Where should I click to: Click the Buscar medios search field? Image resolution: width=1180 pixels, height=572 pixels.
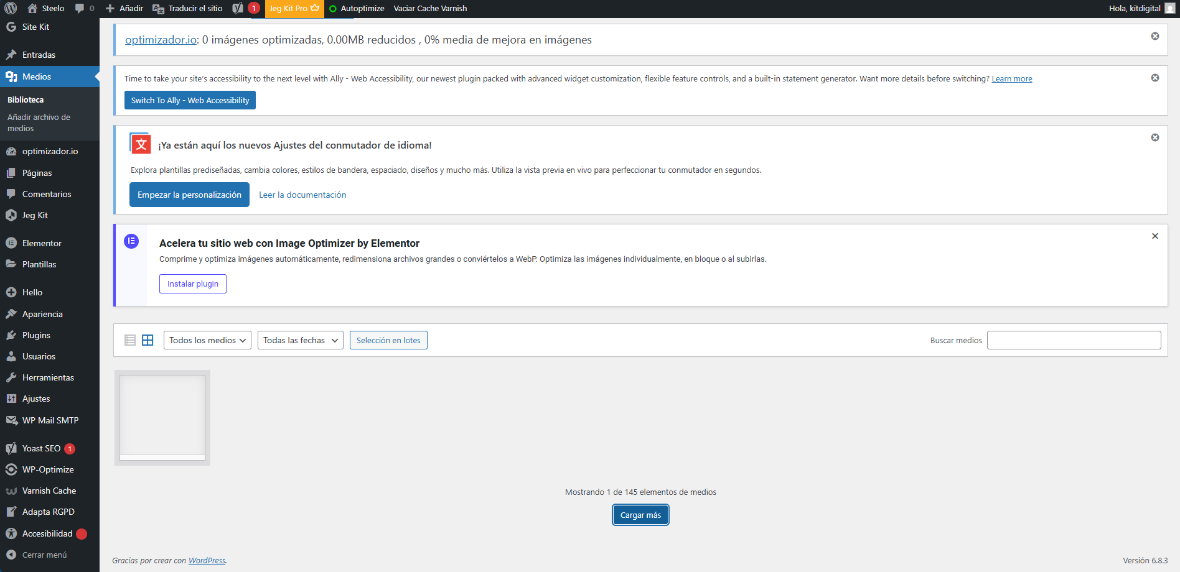tap(1074, 340)
